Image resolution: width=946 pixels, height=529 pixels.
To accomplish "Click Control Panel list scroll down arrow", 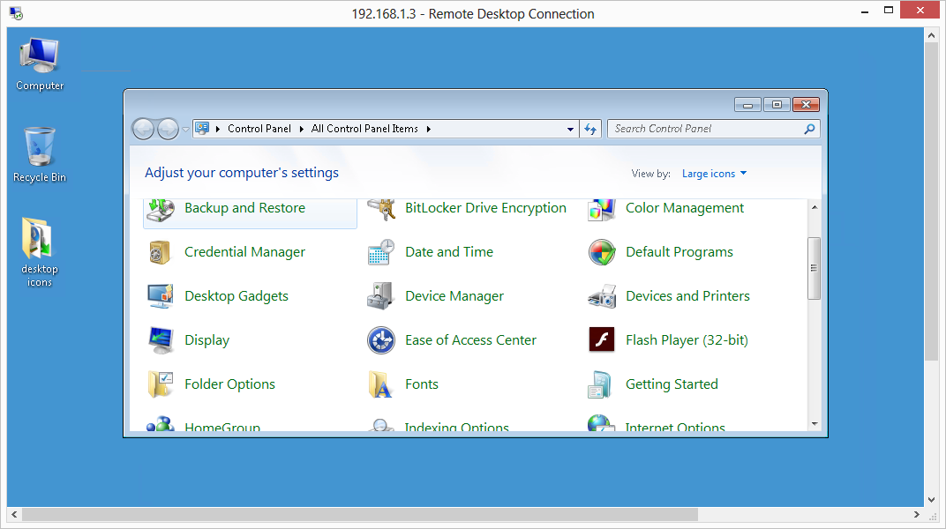I will tap(814, 424).
